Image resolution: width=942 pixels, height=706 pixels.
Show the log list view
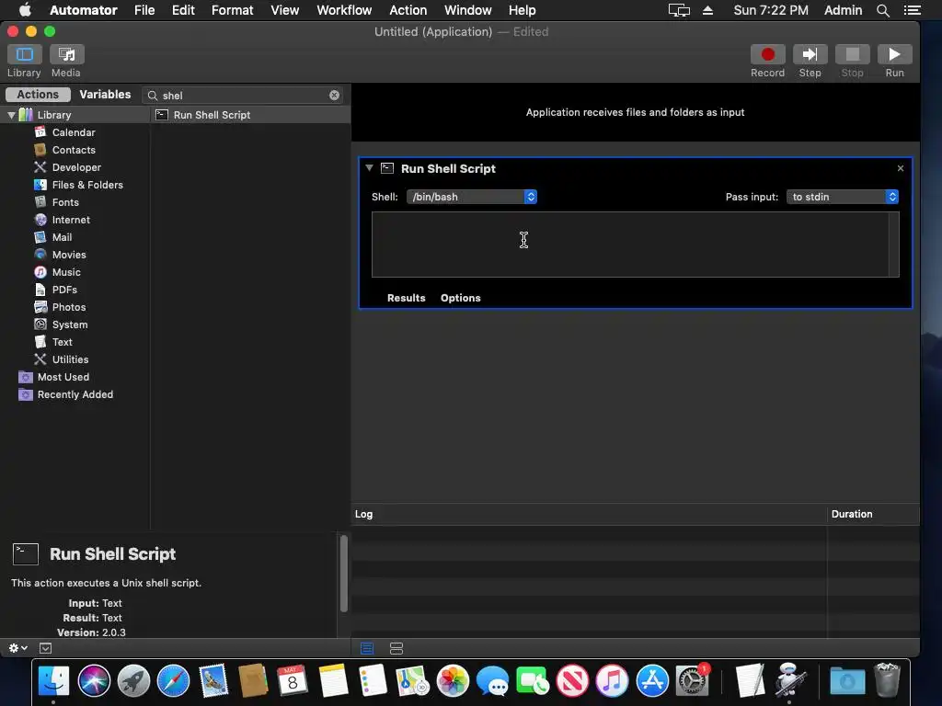tap(367, 648)
